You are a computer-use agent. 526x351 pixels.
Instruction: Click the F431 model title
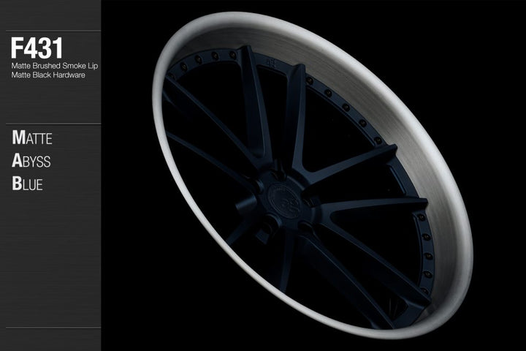coord(37,48)
